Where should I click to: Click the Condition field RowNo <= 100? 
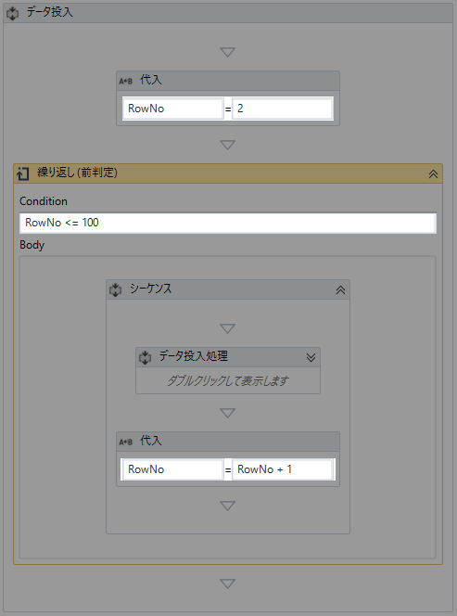[x=228, y=223]
